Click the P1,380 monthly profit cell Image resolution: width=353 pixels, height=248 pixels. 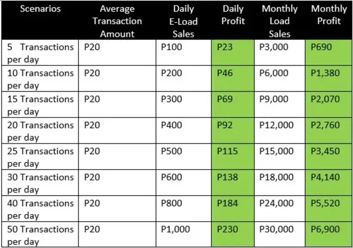click(329, 79)
